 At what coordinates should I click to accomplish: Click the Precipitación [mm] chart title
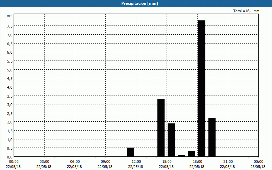pyautogui.click(x=140, y=3)
